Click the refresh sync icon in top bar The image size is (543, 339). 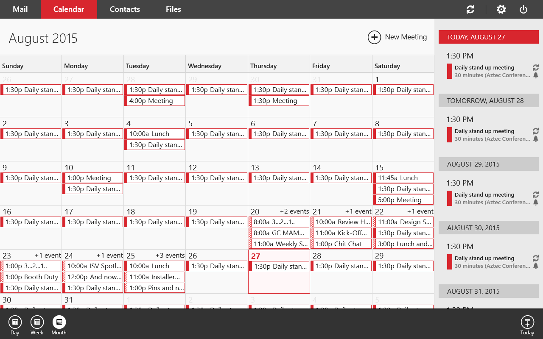pos(470,9)
